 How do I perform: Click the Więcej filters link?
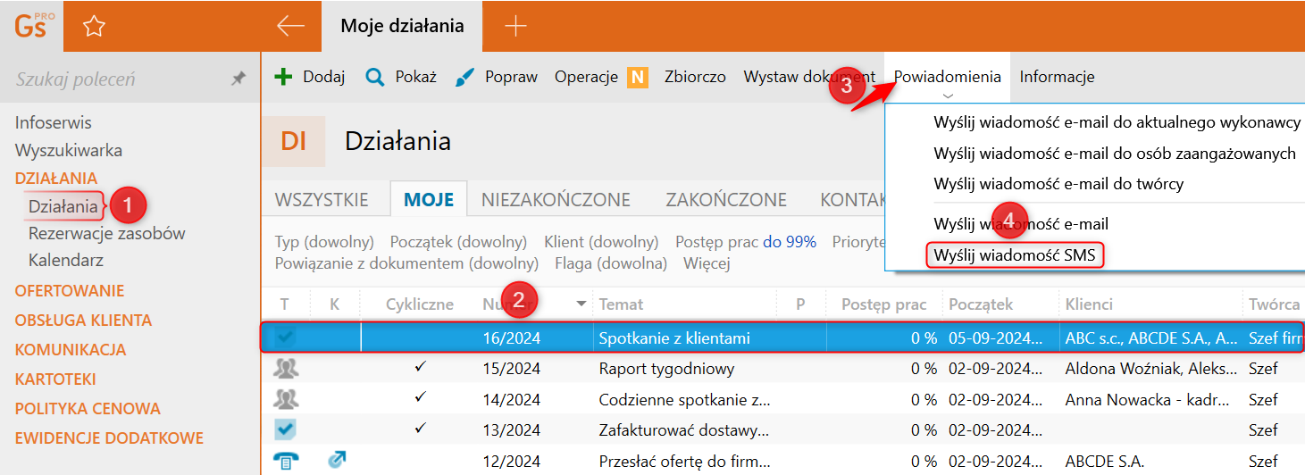pos(707,263)
